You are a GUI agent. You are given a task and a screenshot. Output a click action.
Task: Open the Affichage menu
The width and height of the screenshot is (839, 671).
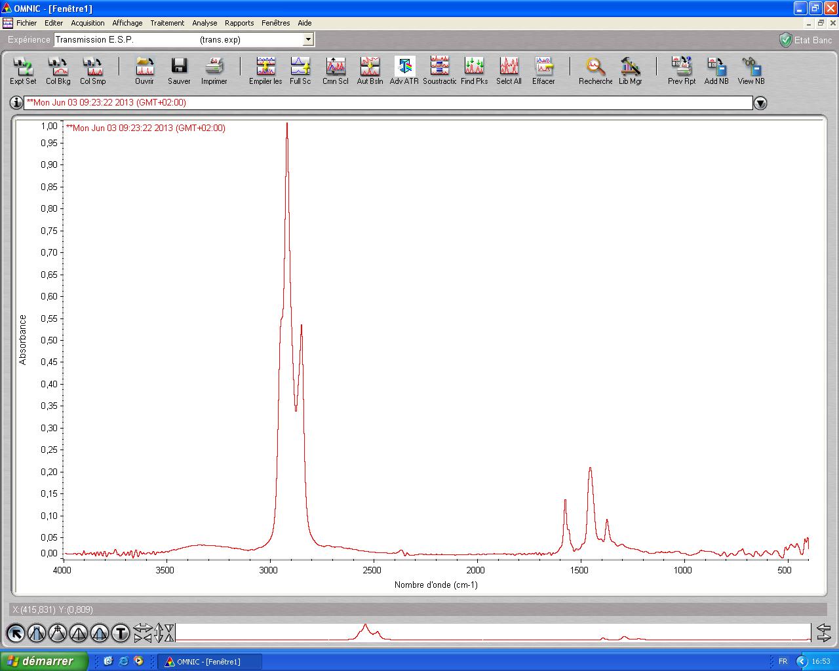click(x=127, y=23)
